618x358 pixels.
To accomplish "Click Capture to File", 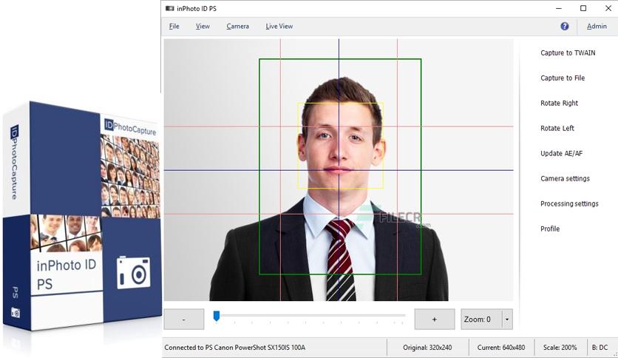I will click(563, 78).
